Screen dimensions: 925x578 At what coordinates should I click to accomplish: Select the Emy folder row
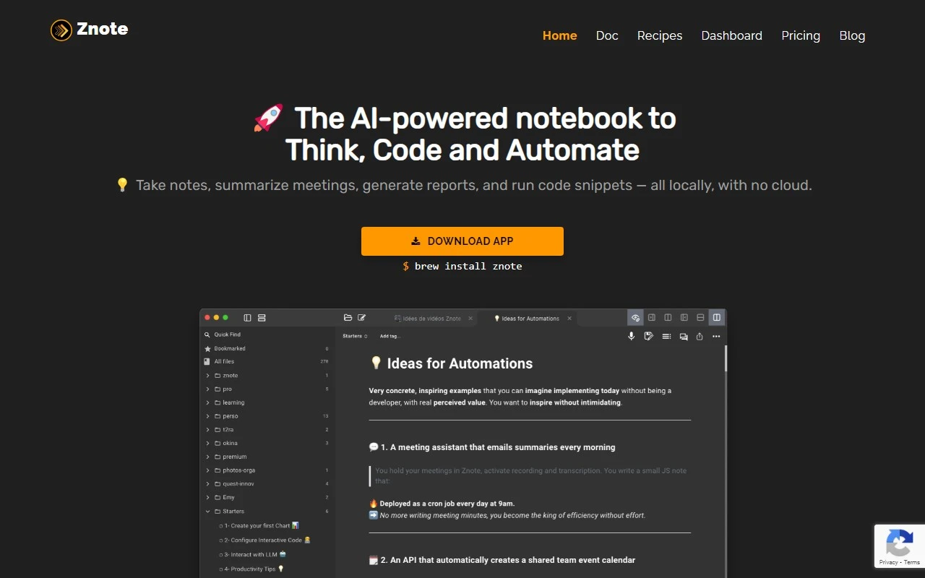click(x=266, y=497)
